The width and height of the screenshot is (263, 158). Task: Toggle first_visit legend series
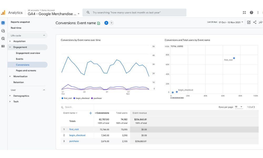(67, 98)
